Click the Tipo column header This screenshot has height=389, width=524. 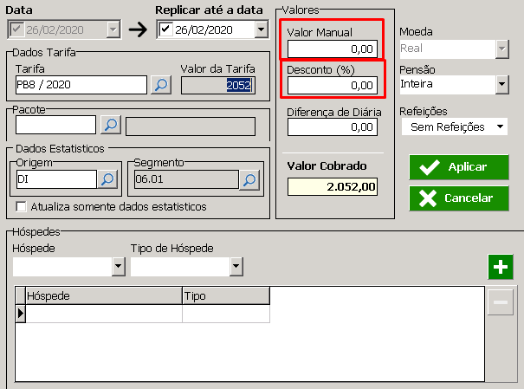(226, 295)
